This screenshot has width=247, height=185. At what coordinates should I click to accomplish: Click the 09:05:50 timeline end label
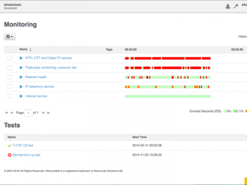237,49
